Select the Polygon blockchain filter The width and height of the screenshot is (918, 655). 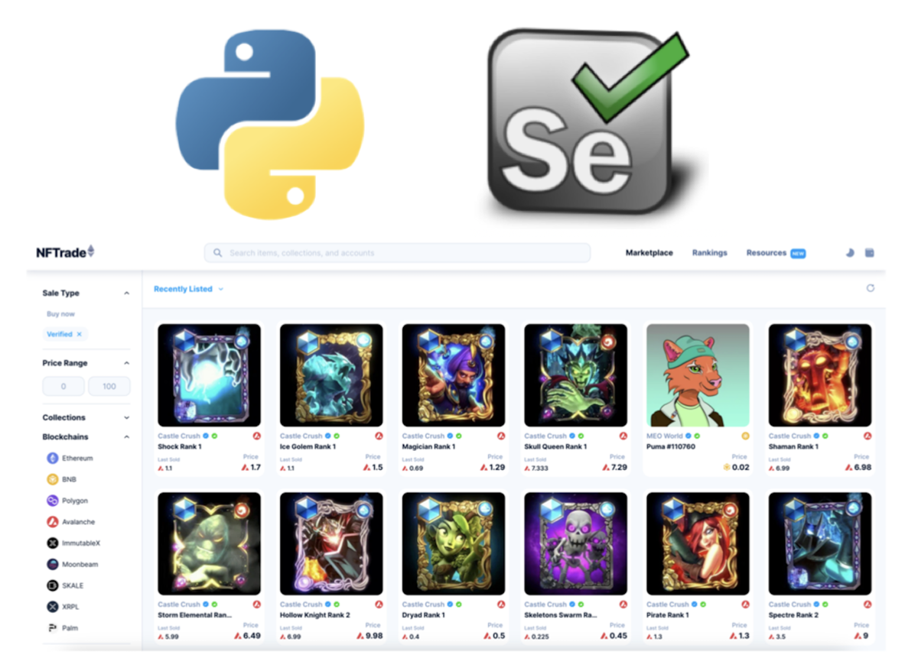click(x=67, y=501)
